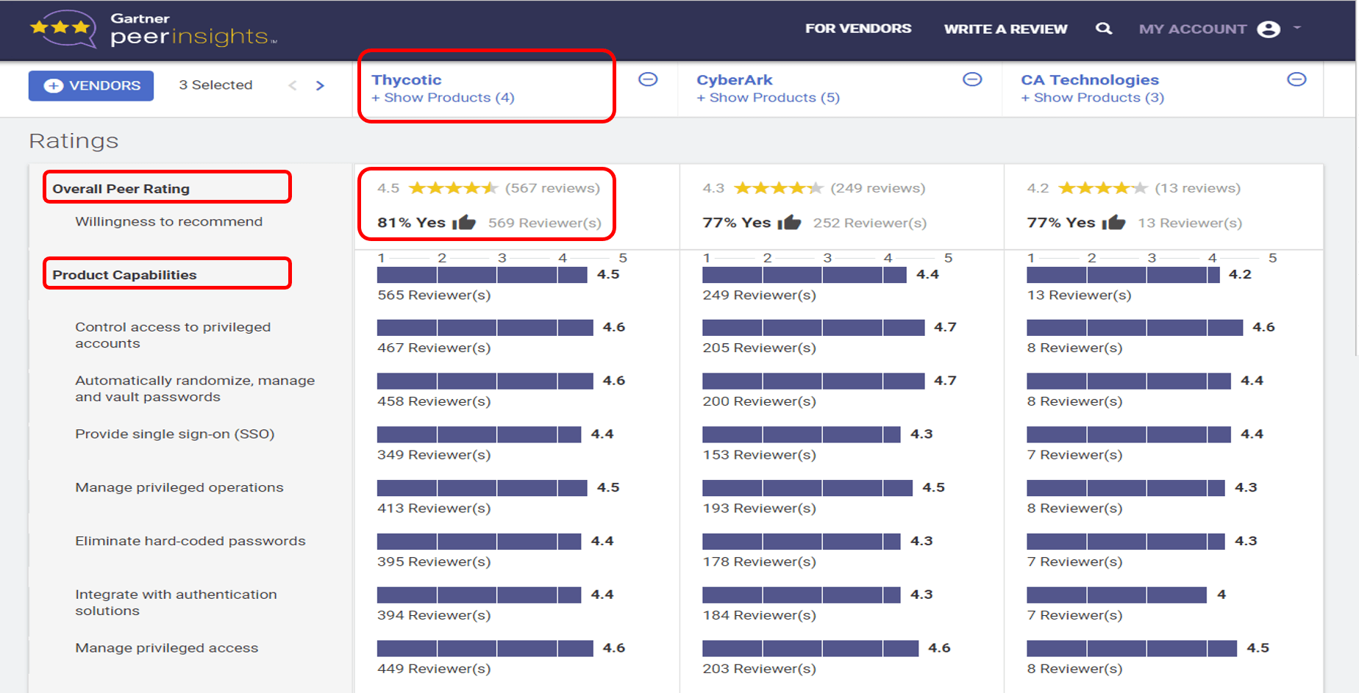This screenshot has height=693, width=1359.
Task: Click CA Technologies 4.2 star rating
Action: (x=1103, y=188)
